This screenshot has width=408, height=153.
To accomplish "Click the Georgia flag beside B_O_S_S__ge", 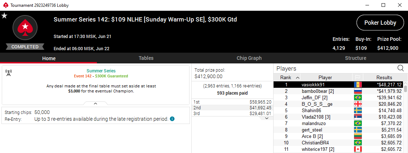I will point(357,104).
